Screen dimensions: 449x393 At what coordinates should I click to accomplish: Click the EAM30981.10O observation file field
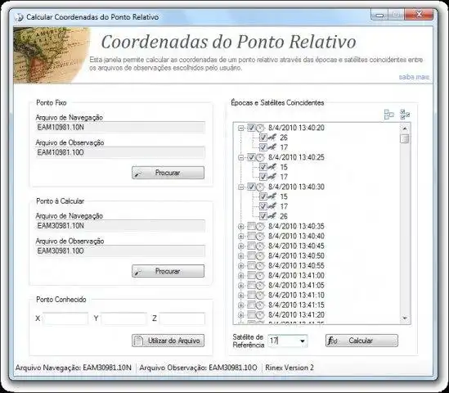coord(120,251)
